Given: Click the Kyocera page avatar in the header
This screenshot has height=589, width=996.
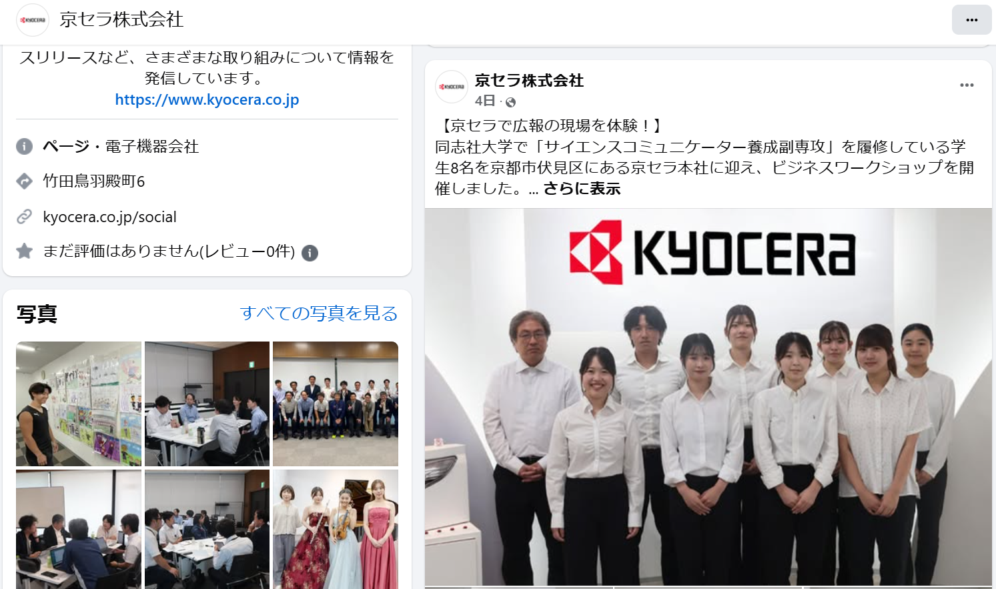Looking at the screenshot, I should 33,20.
